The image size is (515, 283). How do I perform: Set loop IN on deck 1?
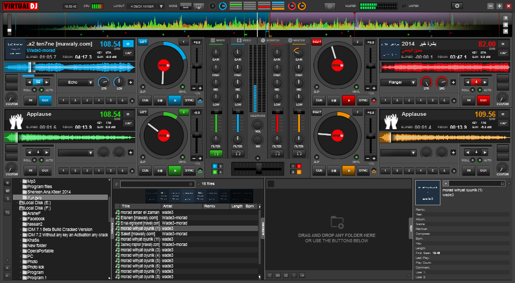coord(31,100)
